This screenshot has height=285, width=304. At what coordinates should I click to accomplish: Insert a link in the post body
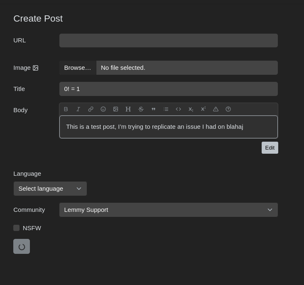(x=91, y=109)
